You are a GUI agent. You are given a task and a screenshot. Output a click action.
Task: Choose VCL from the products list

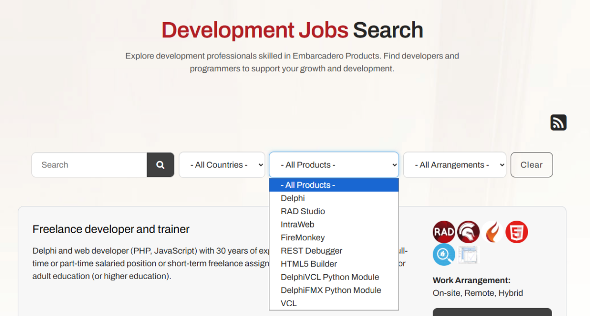pyautogui.click(x=334, y=303)
